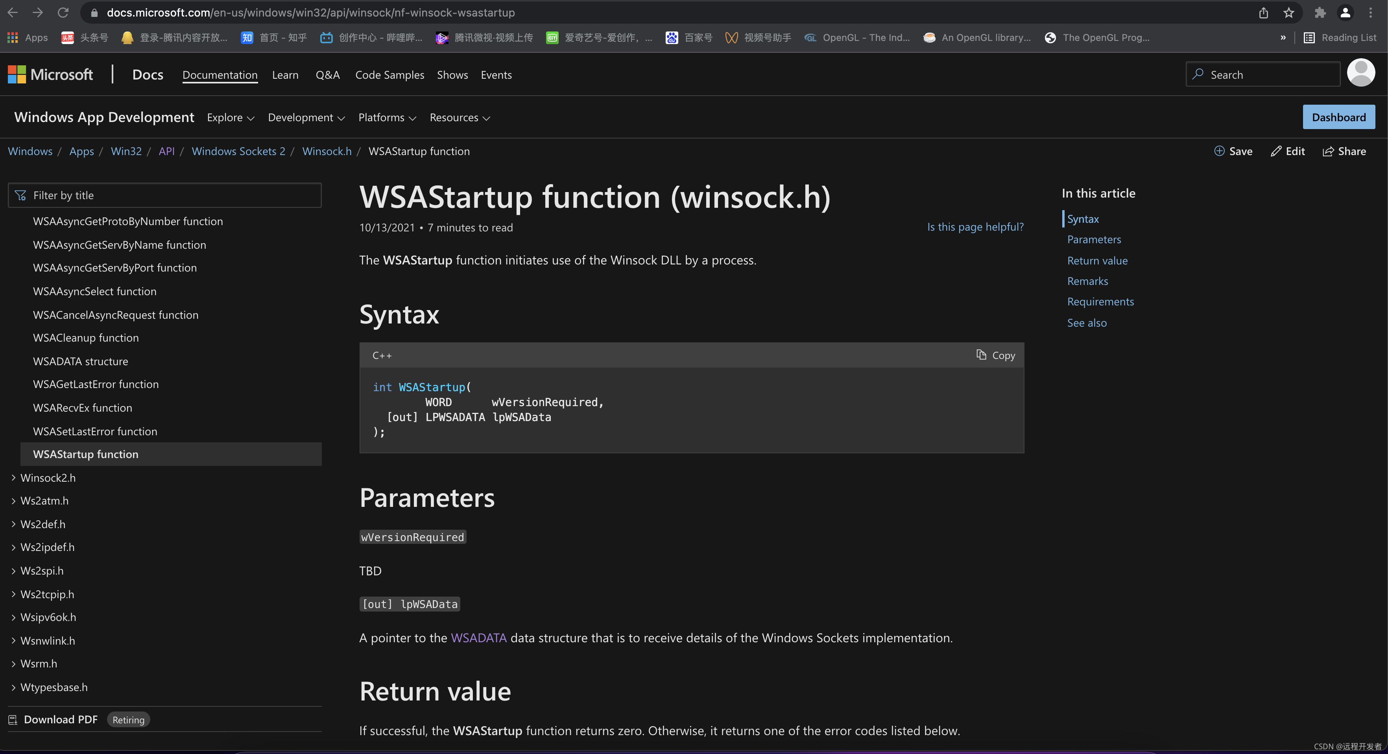The width and height of the screenshot is (1388, 754).
Task: Expand the Ws2tcpip.h tree node
Action: coord(13,594)
